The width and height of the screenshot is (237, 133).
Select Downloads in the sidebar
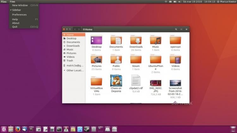tap(73, 46)
